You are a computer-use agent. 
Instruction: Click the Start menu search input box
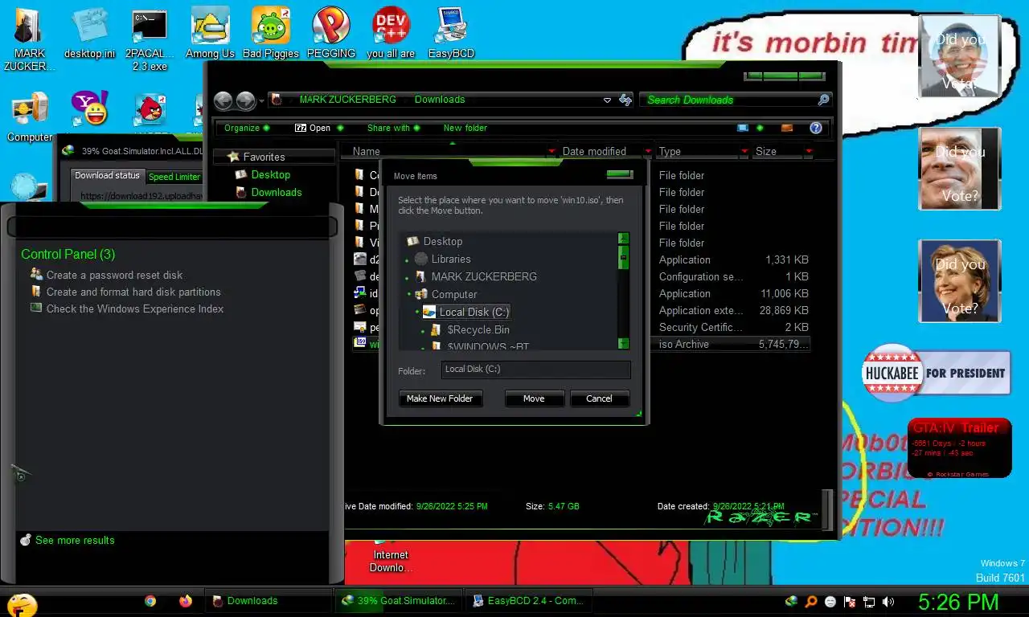pos(171,227)
